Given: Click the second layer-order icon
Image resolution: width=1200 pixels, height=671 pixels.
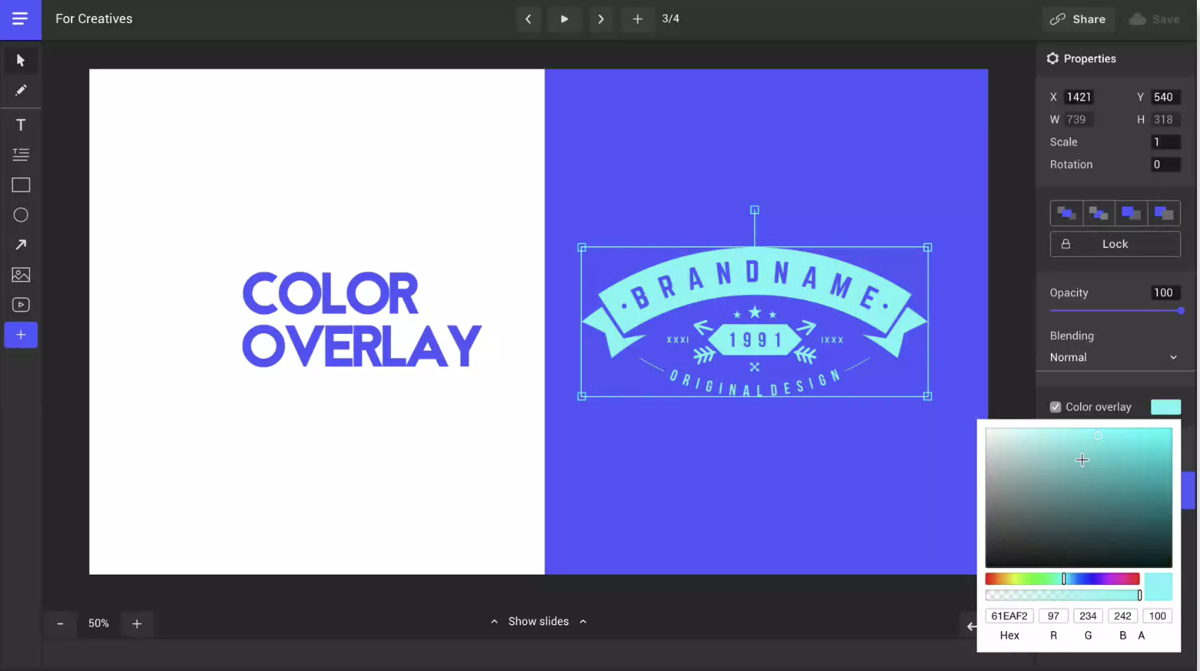Looking at the screenshot, I should coord(1099,213).
